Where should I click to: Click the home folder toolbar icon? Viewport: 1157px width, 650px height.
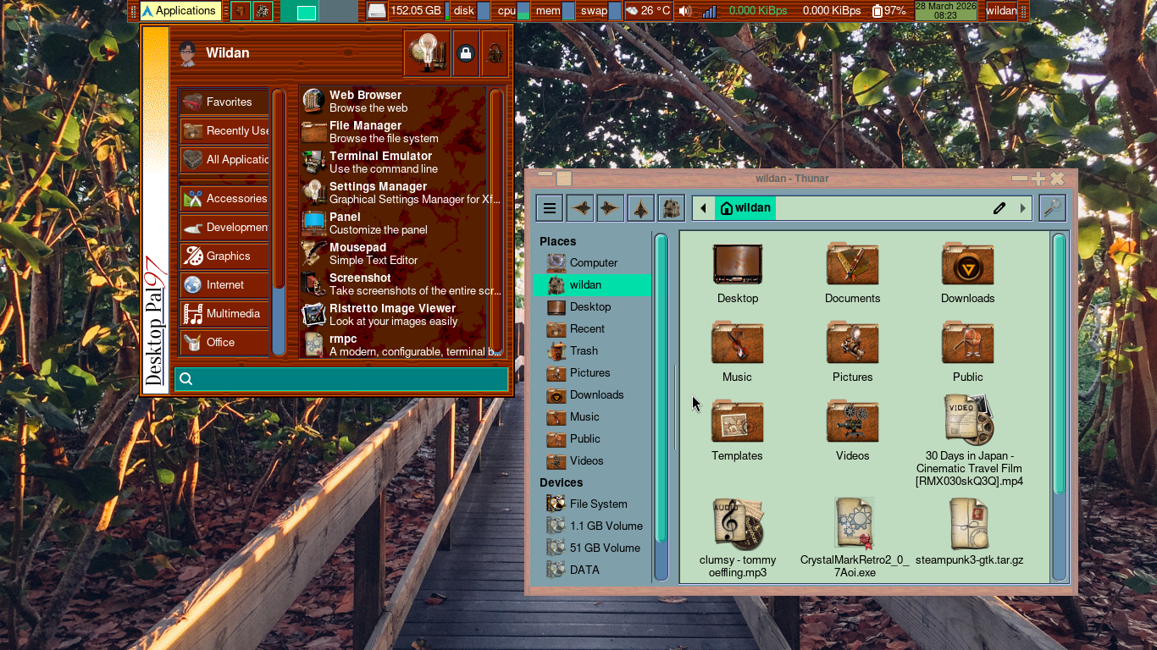click(x=672, y=208)
